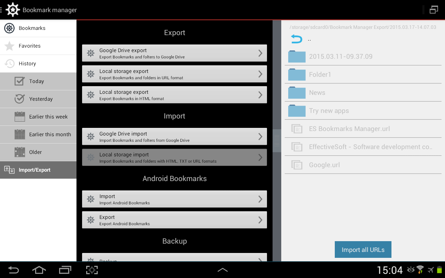This screenshot has height=278, width=445.
Task: Open the Bookmark manager gear icon
Action: [x=13, y=10]
